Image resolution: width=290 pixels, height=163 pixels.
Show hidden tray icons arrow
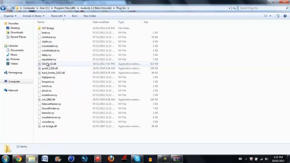tap(246, 159)
